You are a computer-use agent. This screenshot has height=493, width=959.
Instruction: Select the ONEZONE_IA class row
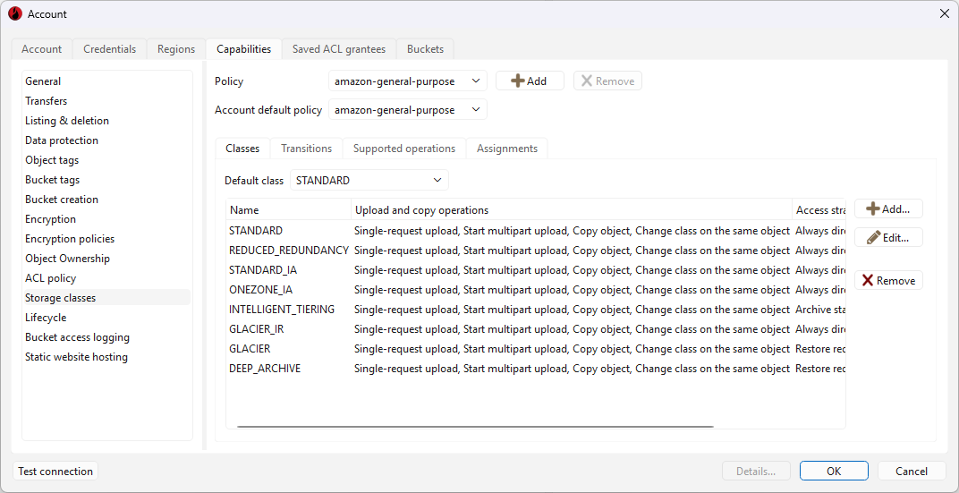(536, 289)
